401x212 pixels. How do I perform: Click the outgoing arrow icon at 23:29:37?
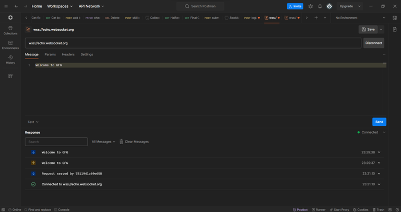pyautogui.click(x=33, y=162)
